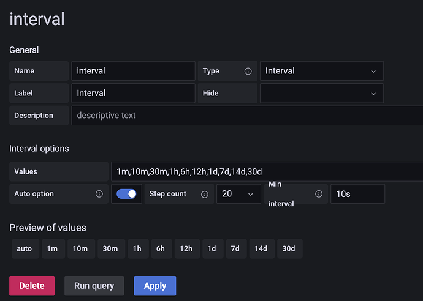The image size is (423, 301).
Task: Toggle the Auto option switch off
Action: 126,194
